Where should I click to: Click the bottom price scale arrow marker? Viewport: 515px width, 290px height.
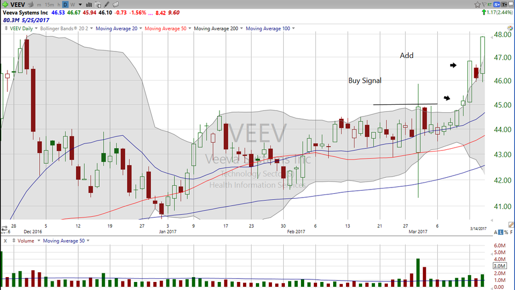[x=491, y=220]
